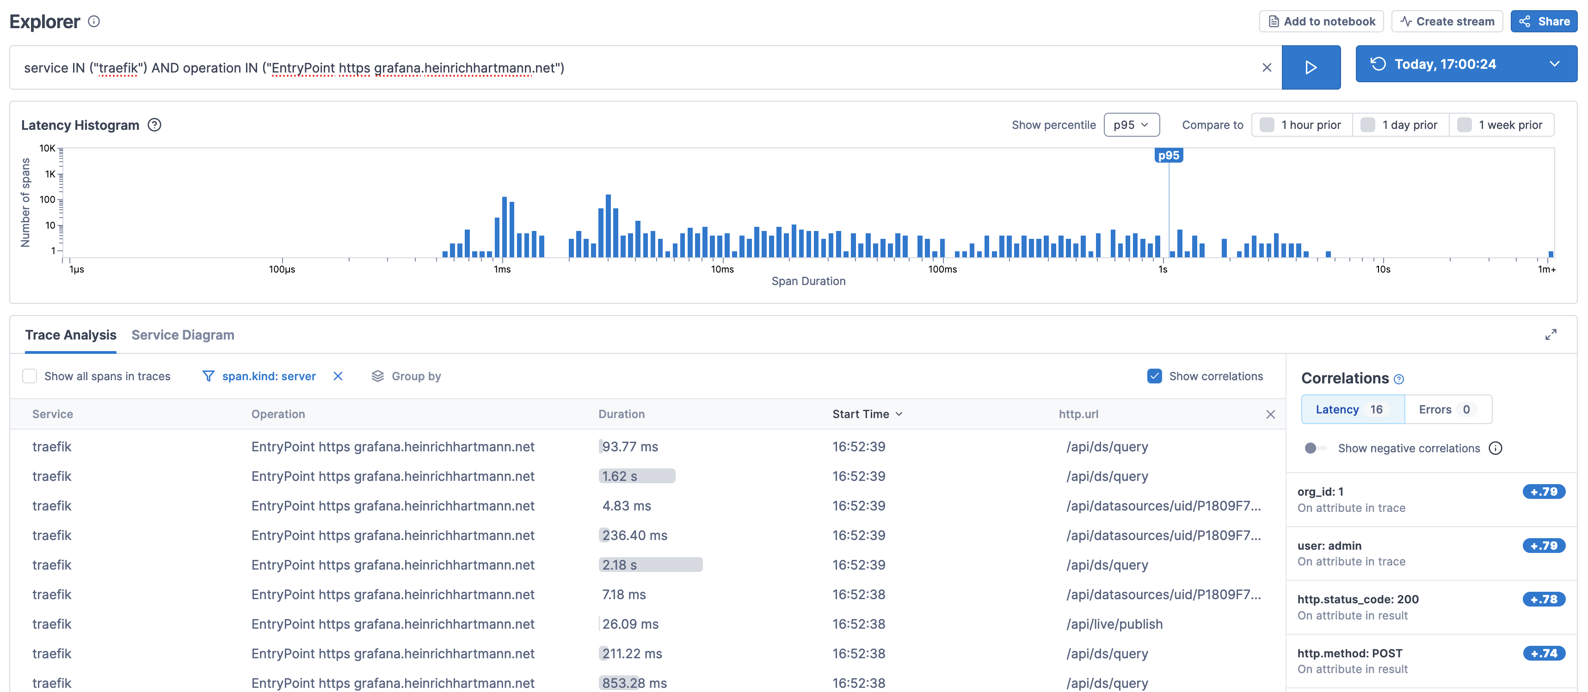This screenshot has height=692, width=1588.
Task: Click Add to notebook button
Action: pos(1321,22)
